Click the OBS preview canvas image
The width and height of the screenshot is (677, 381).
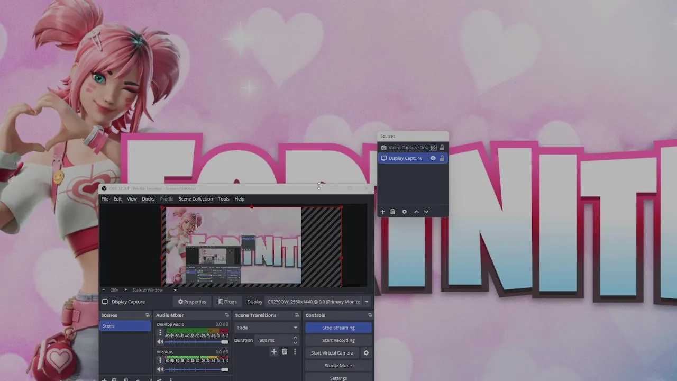[234, 246]
